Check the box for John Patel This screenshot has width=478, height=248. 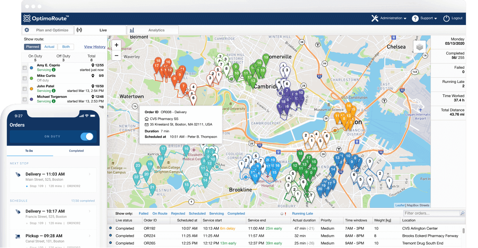(25, 89)
